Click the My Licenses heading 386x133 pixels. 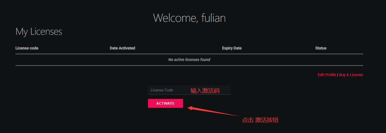point(39,31)
